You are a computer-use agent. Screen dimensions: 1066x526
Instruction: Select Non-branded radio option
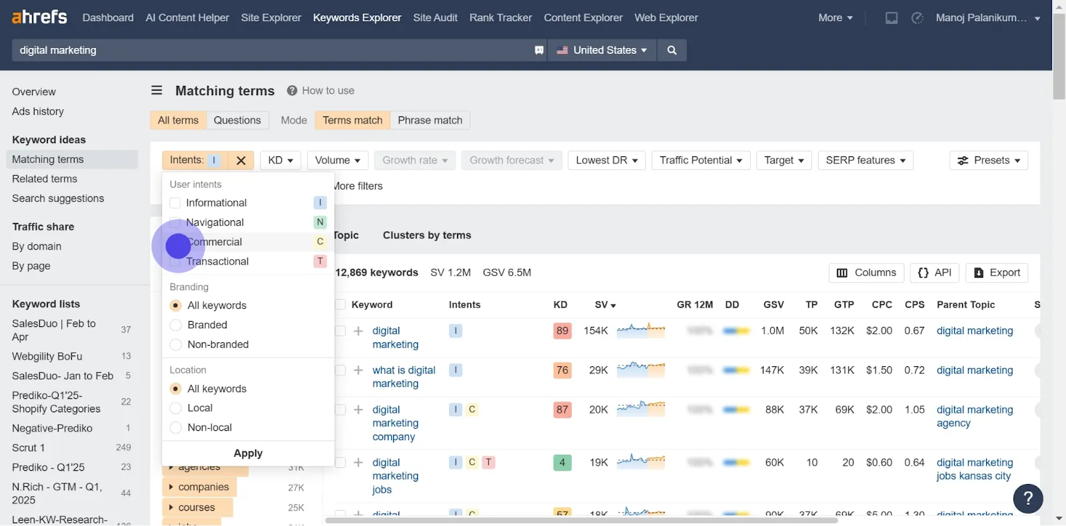[x=176, y=345]
